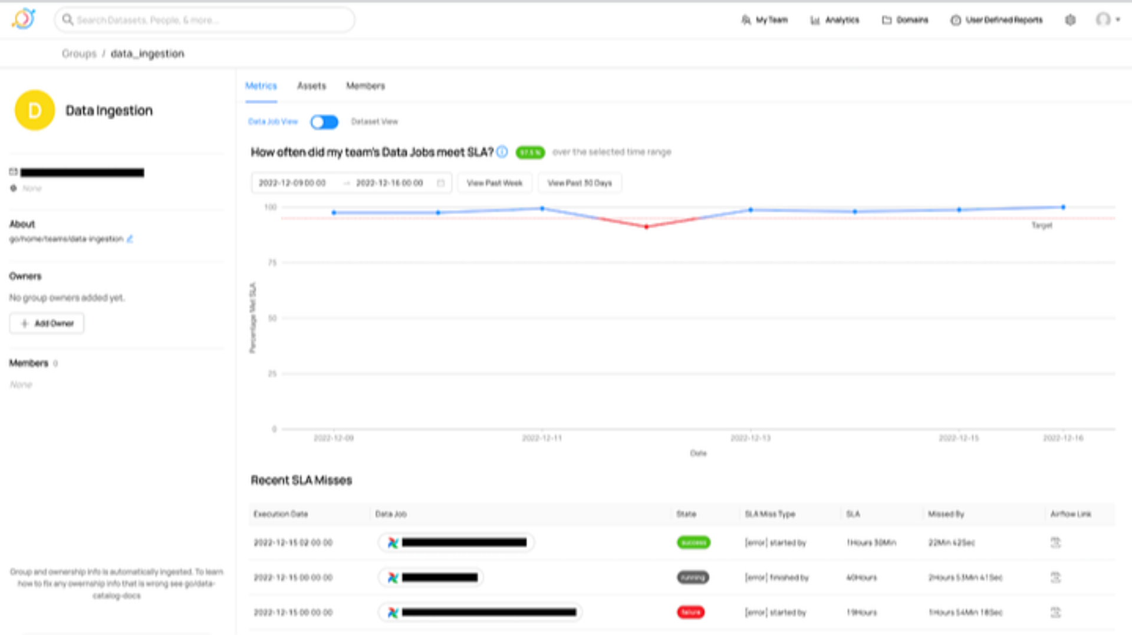Image resolution: width=1132 pixels, height=635 pixels.
Task: Click the Airflow pinwheel icon in success row
Action: [393, 543]
